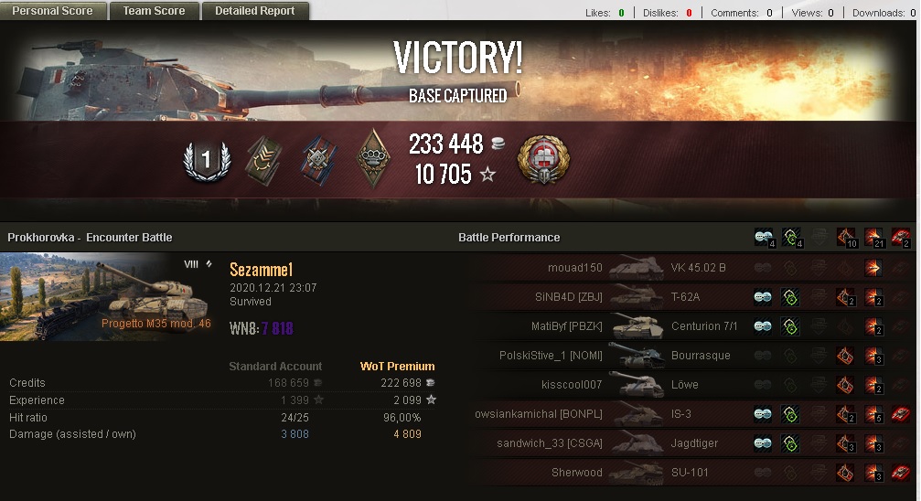Click the penetrations header icon showing 10
Screen dimensions: 921x501
[846, 238]
